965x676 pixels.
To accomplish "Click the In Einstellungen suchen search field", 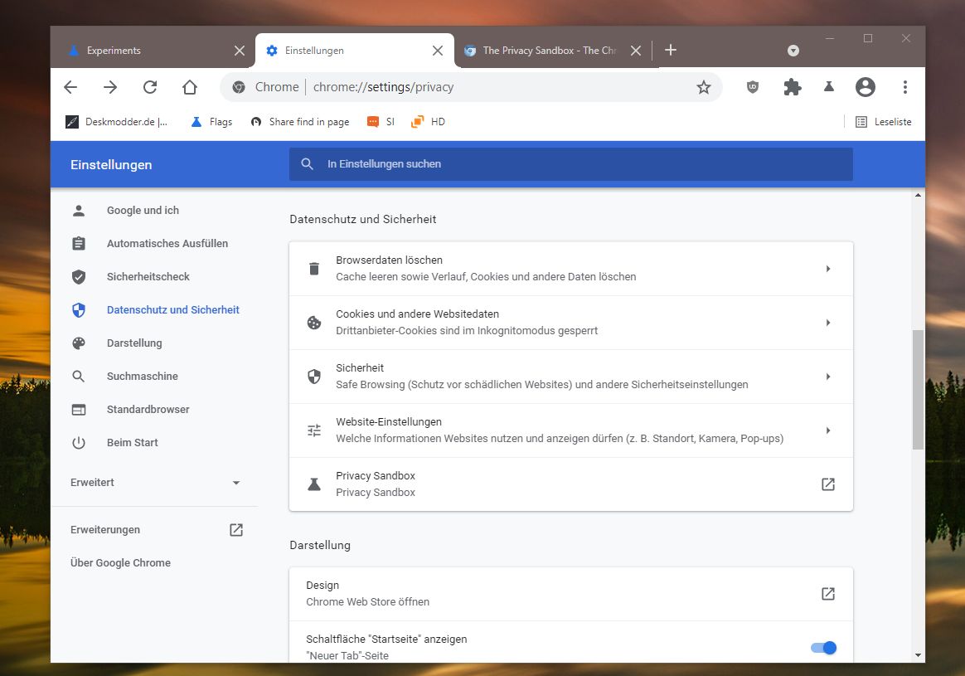I will tap(571, 164).
